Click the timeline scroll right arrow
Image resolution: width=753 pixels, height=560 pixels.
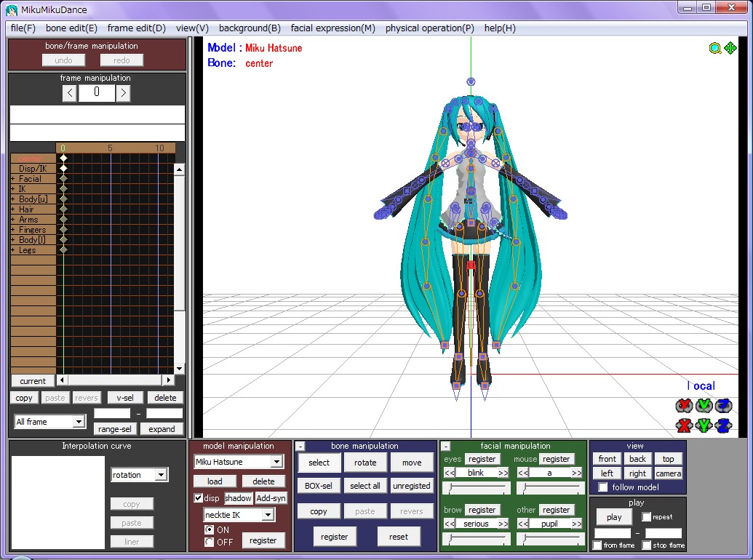(x=168, y=380)
